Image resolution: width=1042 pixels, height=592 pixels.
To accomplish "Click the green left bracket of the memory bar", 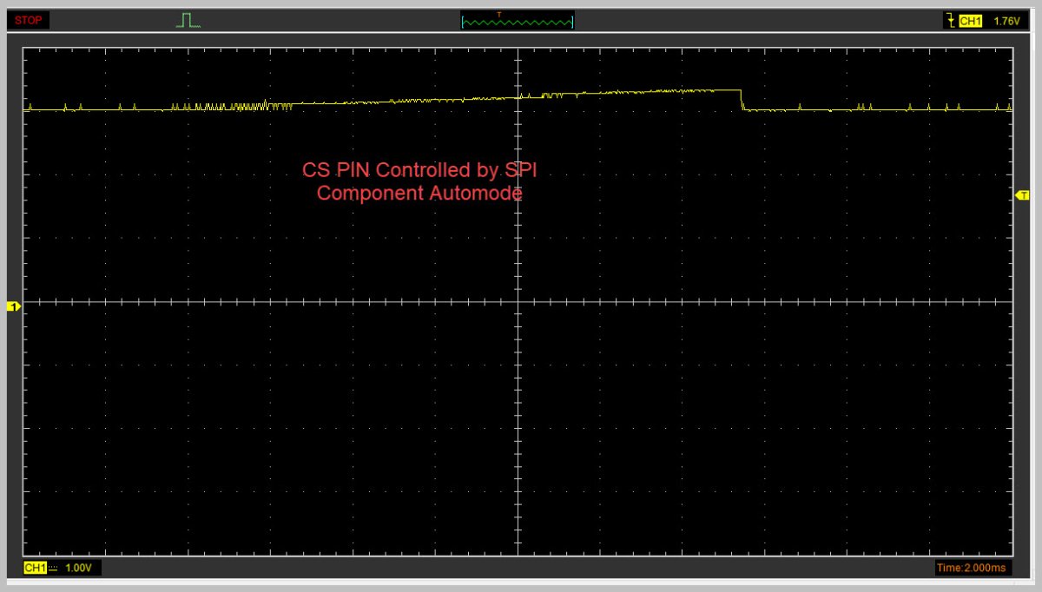I will [x=464, y=22].
